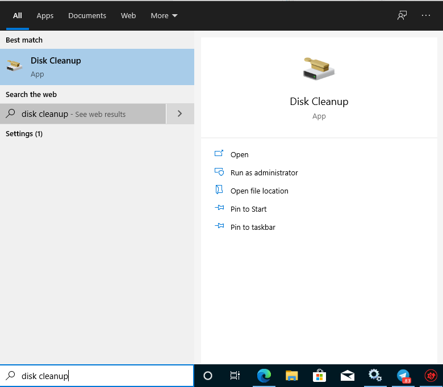
Task: Click the Disk Cleanup brush icon in results
Action: pos(14,65)
